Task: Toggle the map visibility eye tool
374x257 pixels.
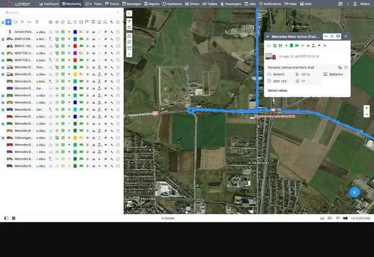Action: (x=129, y=21)
